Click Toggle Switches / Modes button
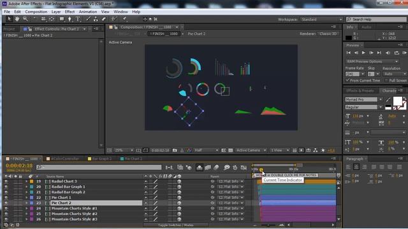408x229 pixels. pos(175,225)
